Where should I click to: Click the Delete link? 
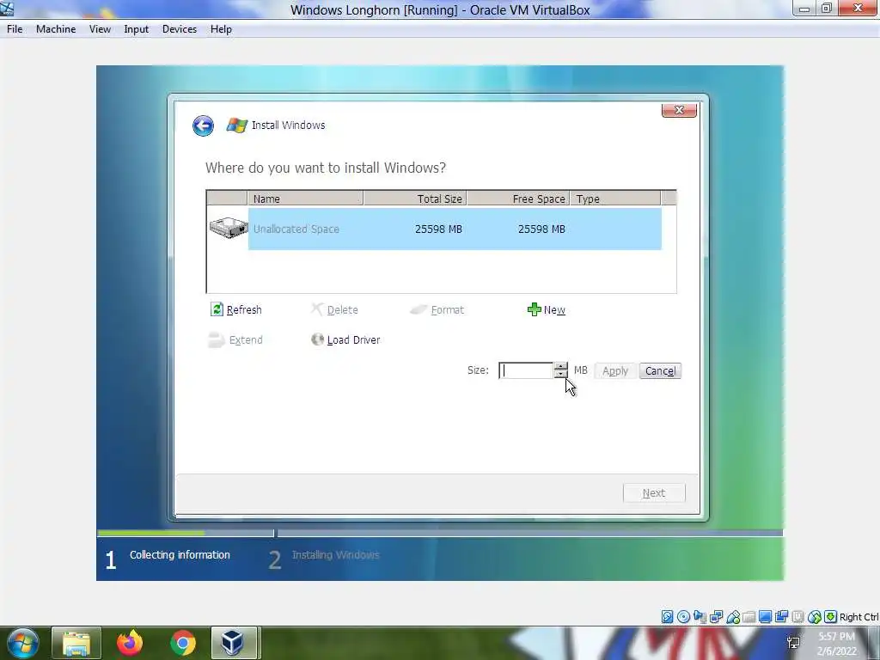342,309
